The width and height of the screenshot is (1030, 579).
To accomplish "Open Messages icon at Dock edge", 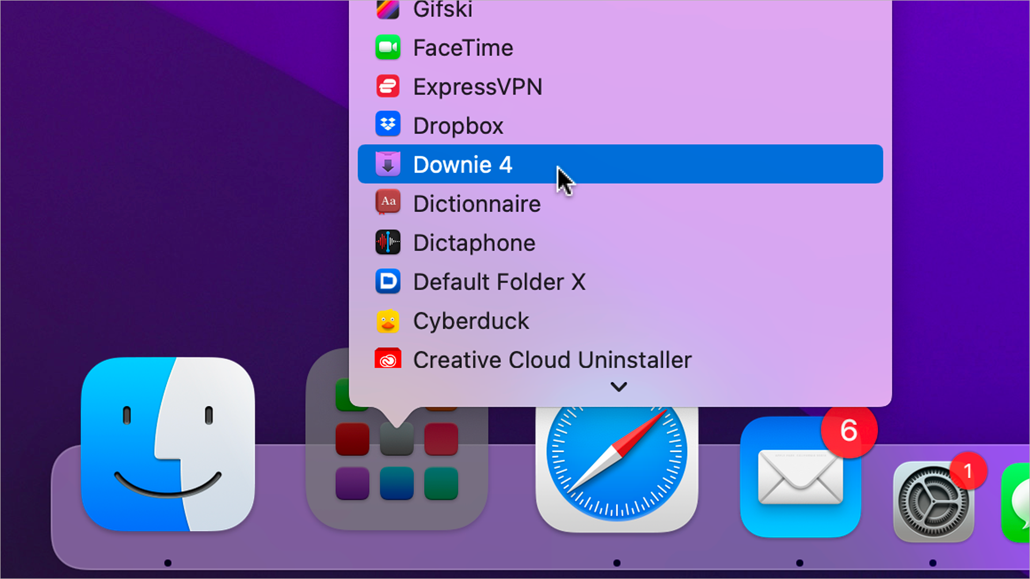I will pos(1016,503).
